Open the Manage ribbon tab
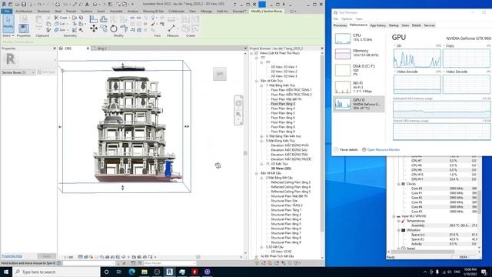Image resolution: width=492 pixels, height=277 pixels. 206,12
